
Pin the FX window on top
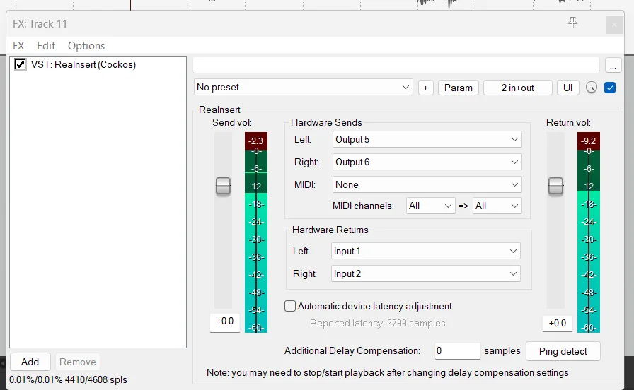pyautogui.click(x=572, y=22)
